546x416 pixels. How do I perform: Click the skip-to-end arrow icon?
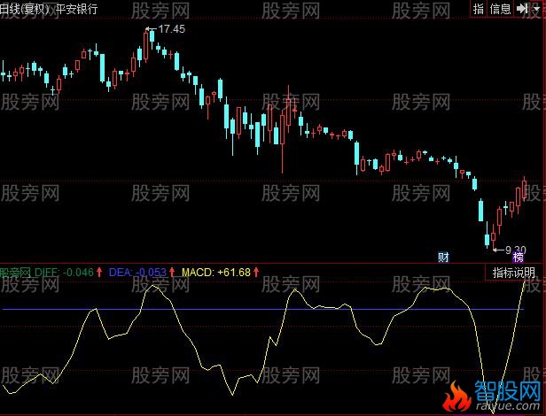pos(522,8)
